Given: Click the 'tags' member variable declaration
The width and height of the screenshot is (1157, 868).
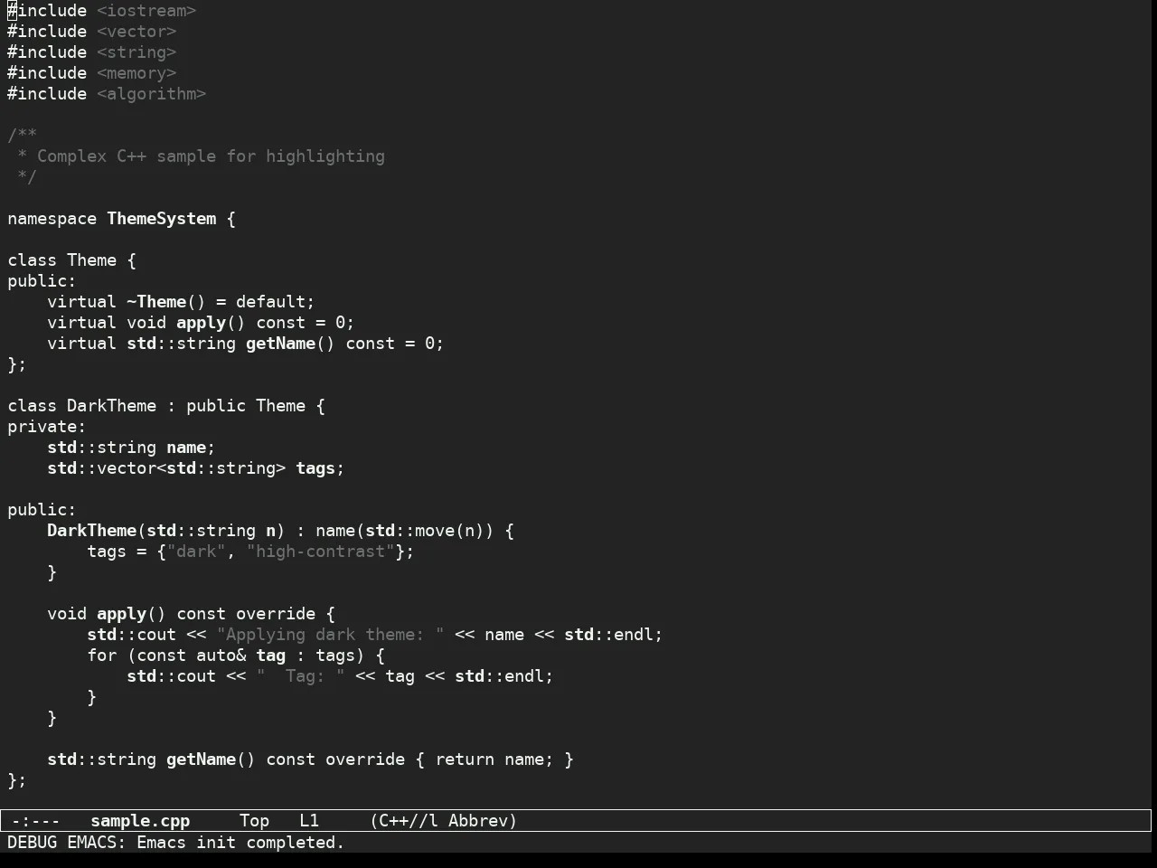Looking at the screenshot, I should pos(315,468).
